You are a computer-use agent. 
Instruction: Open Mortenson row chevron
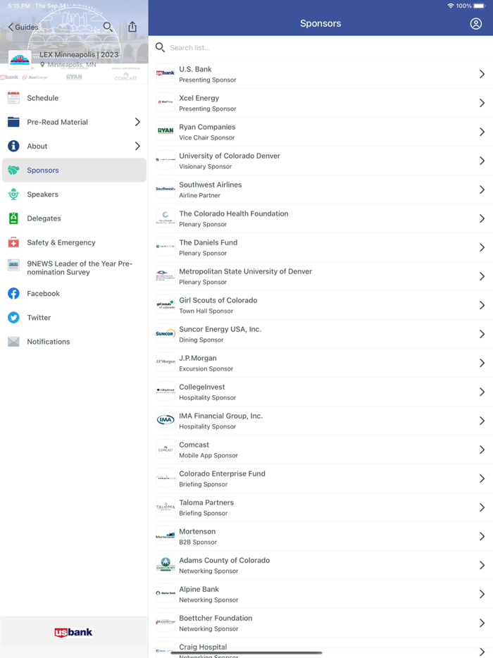tap(482, 536)
